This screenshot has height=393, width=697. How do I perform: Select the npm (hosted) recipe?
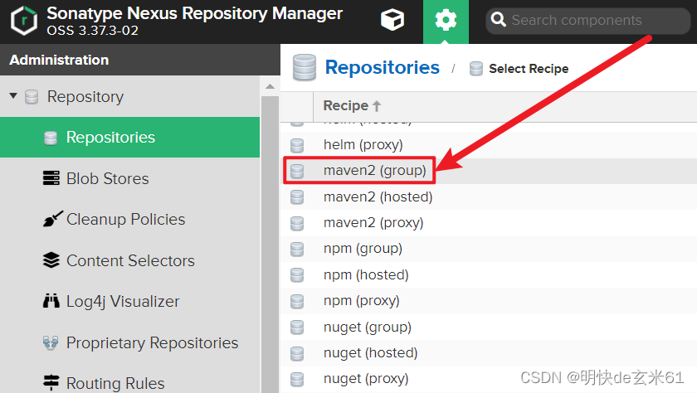pyautogui.click(x=489, y=275)
